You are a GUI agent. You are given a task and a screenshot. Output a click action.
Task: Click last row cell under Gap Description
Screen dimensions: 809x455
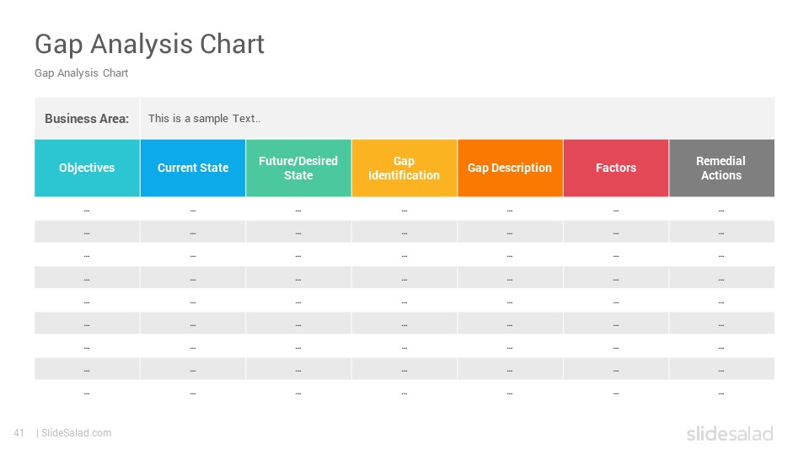pyautogui.click(x=511, y=393)
